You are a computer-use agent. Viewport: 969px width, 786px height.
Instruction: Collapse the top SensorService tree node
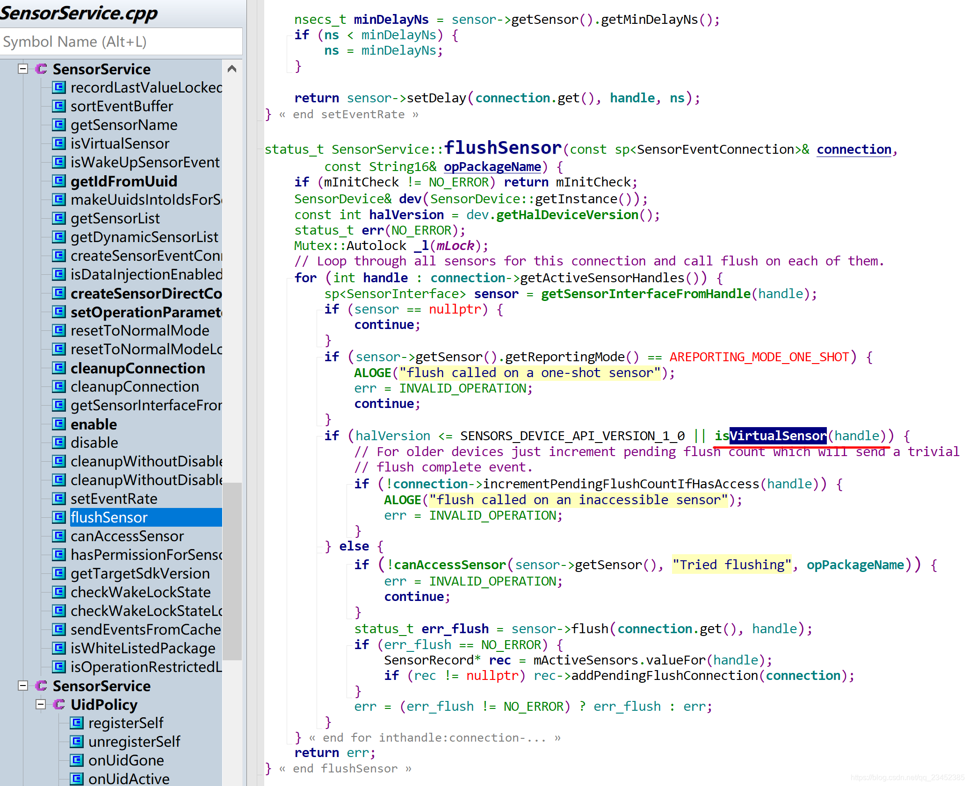pyautogui.click(x=22, y=69)
